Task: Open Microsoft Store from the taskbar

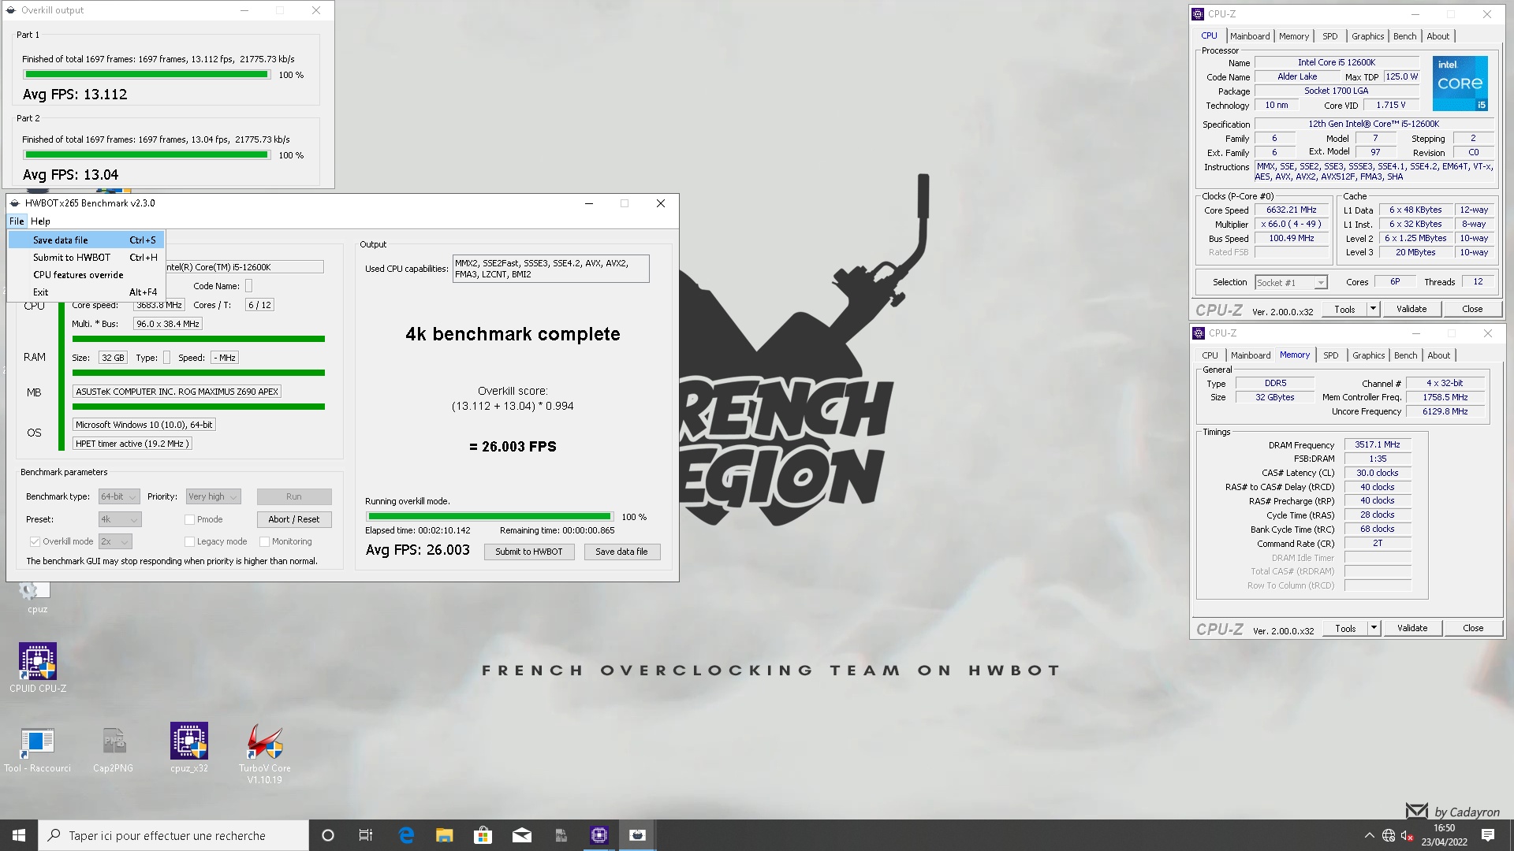Action: [x=483, y=835]
